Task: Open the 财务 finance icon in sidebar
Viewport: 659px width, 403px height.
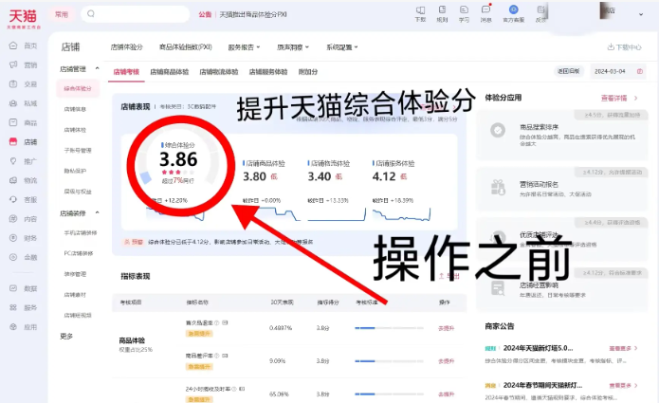Action: pos(13,238)
